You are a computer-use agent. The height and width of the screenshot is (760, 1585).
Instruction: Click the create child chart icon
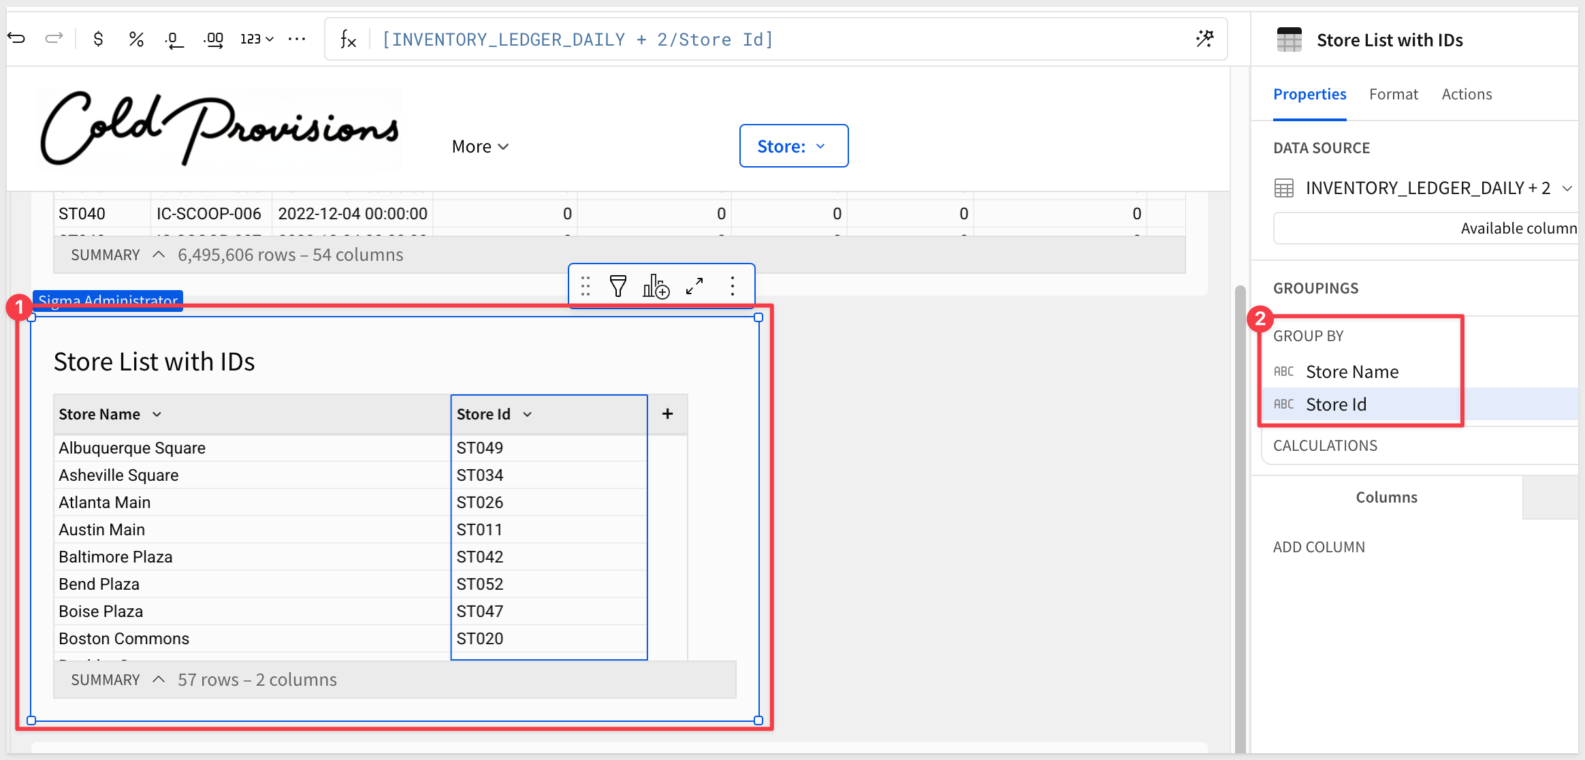[656, 286]
